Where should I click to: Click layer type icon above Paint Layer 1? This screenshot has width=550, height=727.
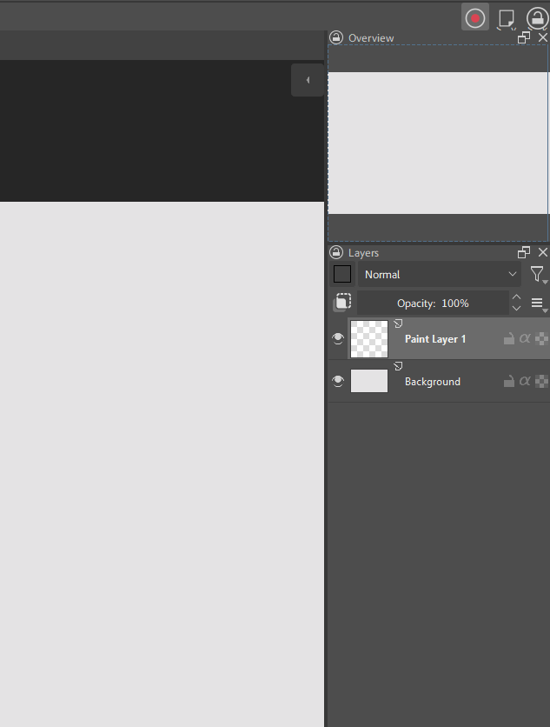coord(398,323)
